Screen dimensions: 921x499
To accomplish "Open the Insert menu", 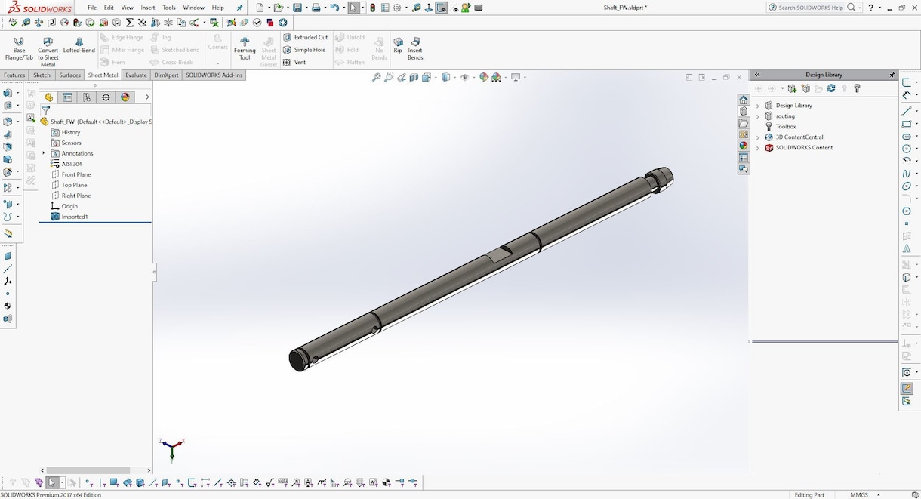I will click(x=148, y=8).
